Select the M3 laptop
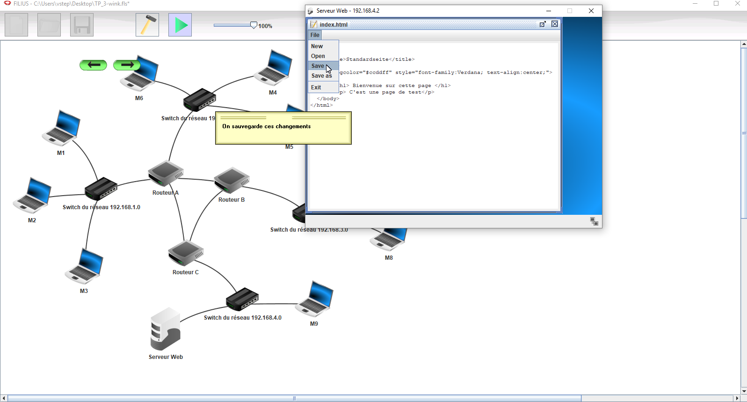Viewport: 747px width, 402px height. point(84,266)
